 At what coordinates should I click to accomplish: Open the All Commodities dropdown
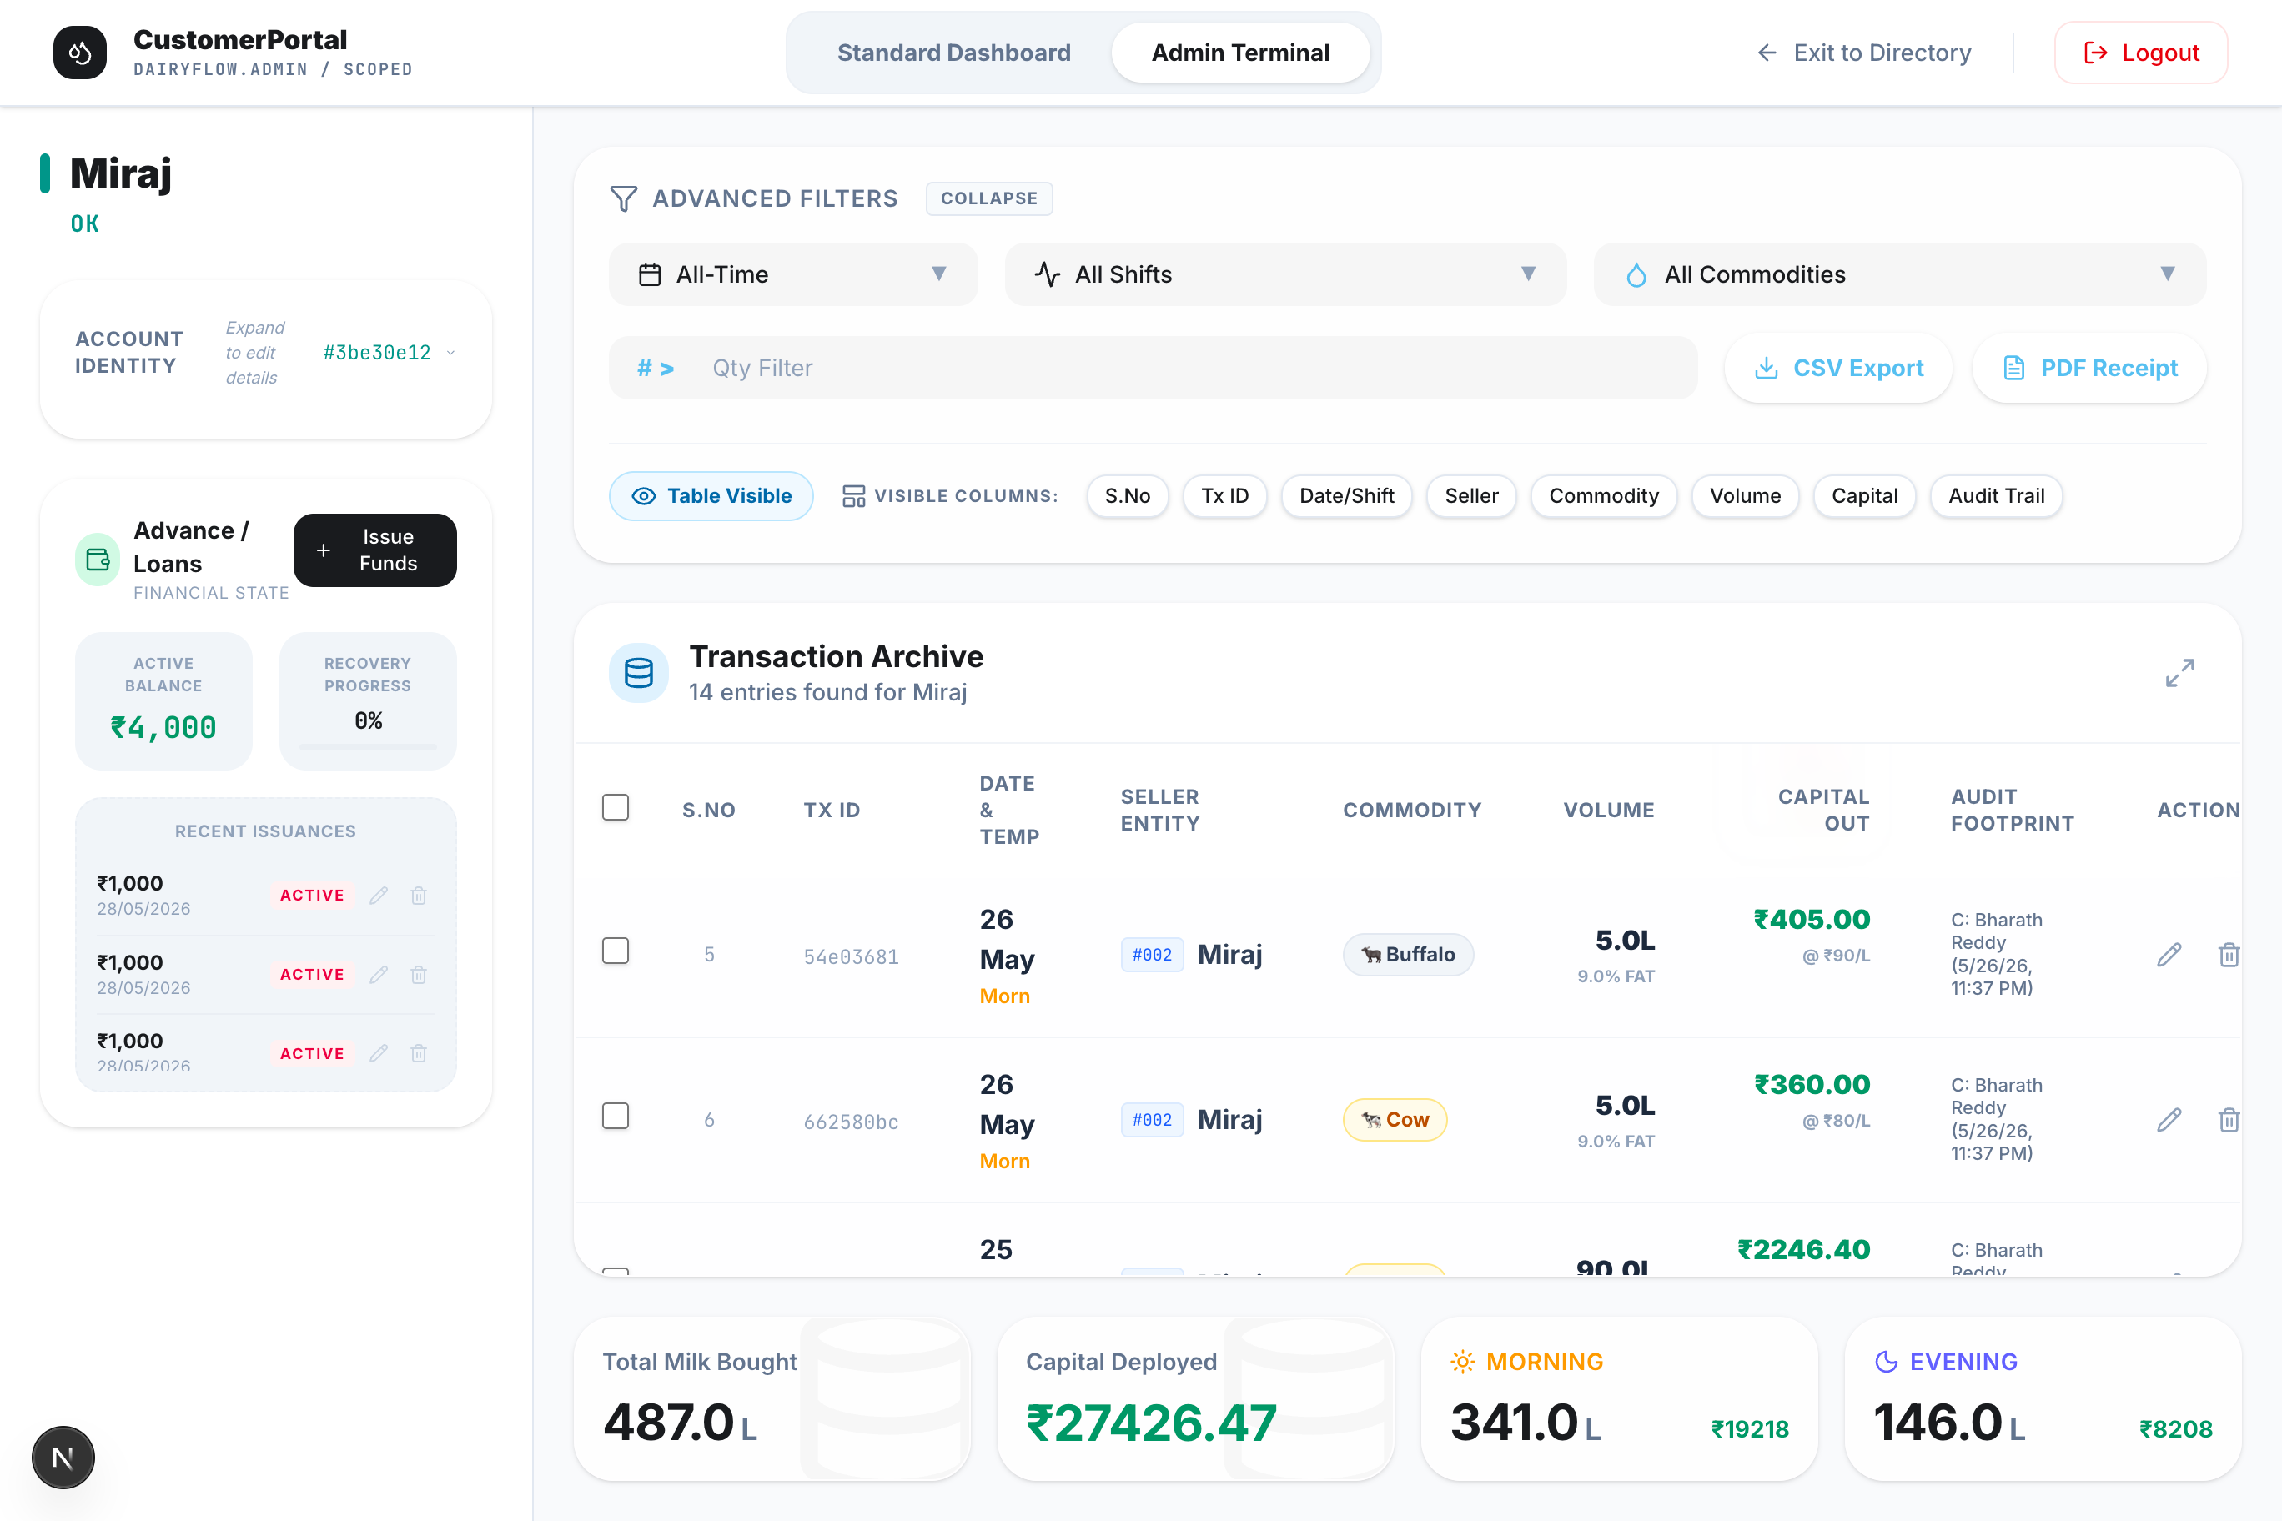[1900, 274]
